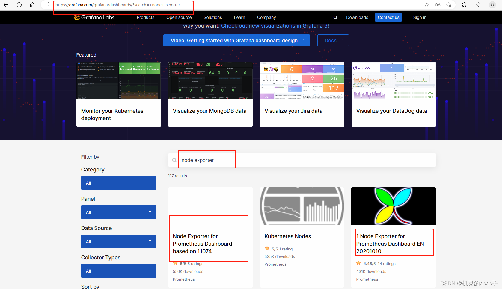Open the Grafana 9 visualizations link
Viewport: 502px width, 289px height.
coord(275,26)
